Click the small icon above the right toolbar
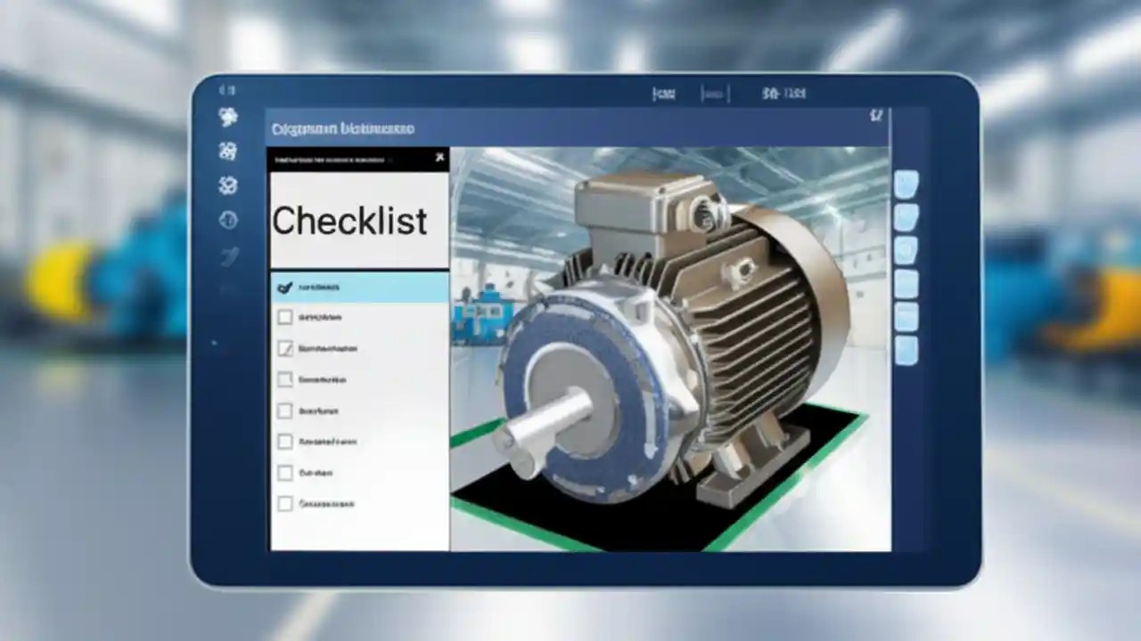Screen dimensions: 1141x641 pyautogui.click(x=876, y=114)
